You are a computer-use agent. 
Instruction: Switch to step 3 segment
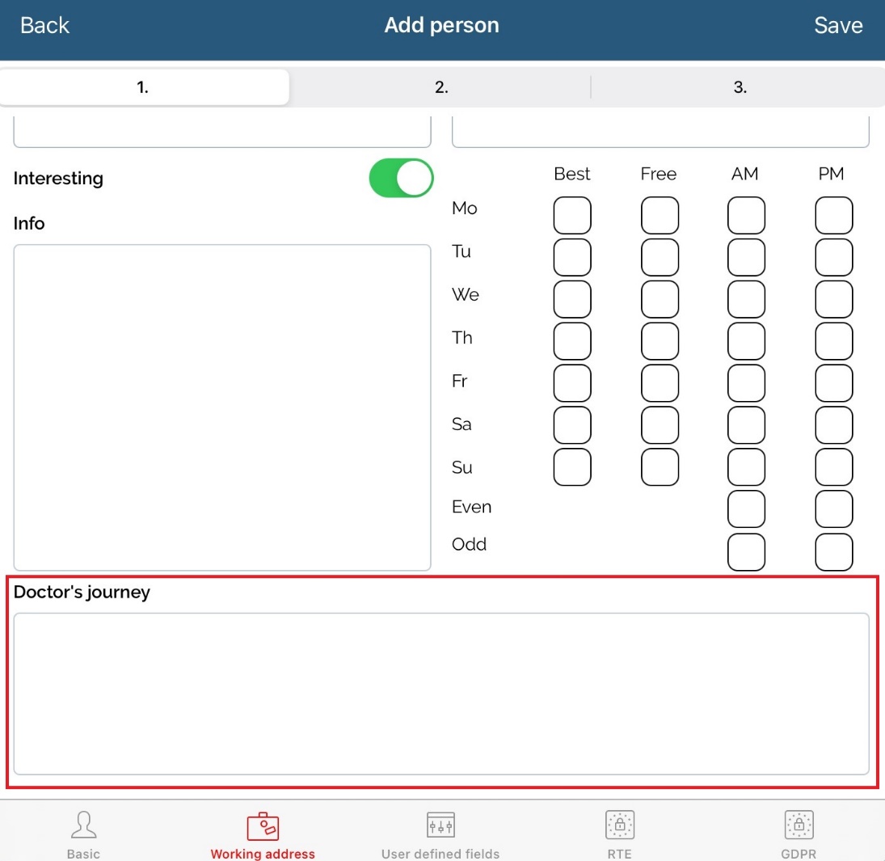740,87
